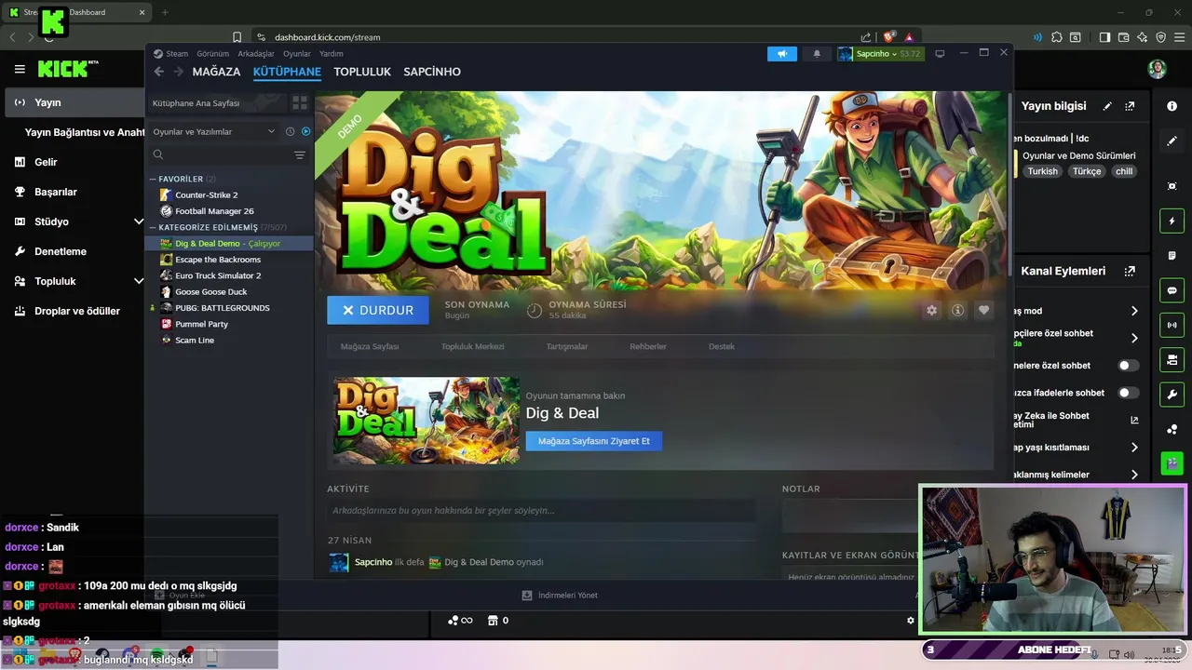Image resolution: width=1192 pixels, height=670 pixels.
Task: Click Steam's blue announcements megaphone icon
Action: [782, 54]
